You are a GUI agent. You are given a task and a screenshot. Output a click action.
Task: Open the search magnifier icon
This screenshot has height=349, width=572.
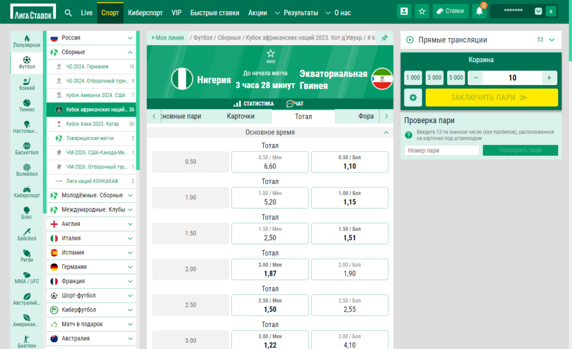68,13
